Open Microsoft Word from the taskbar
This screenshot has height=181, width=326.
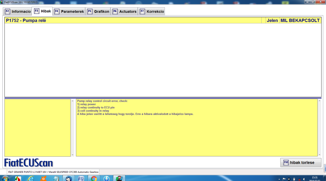tap(81, 178)
